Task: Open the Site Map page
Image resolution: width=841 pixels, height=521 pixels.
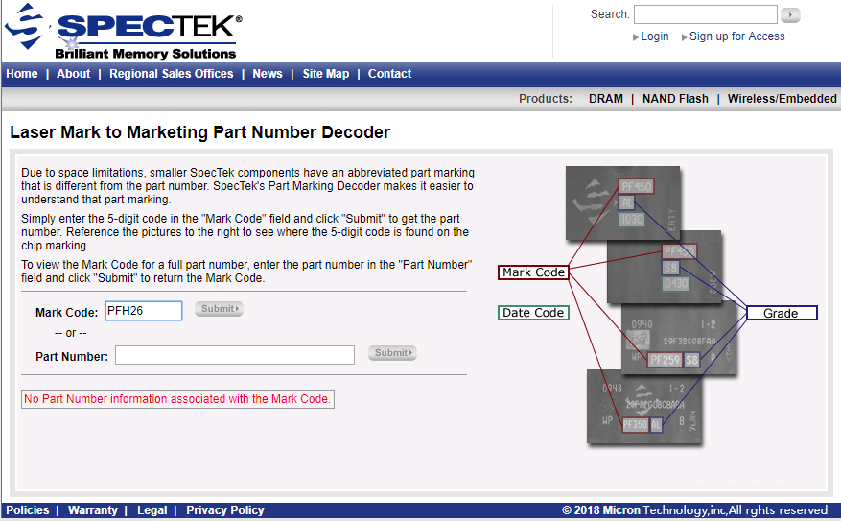Action: pyautogui.click(x=326, y=74)
